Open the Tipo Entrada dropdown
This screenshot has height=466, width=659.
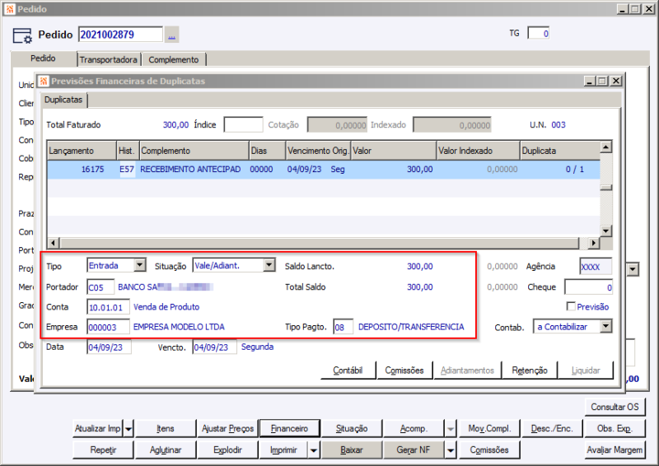pyautogui.click(x=139, y=265)
